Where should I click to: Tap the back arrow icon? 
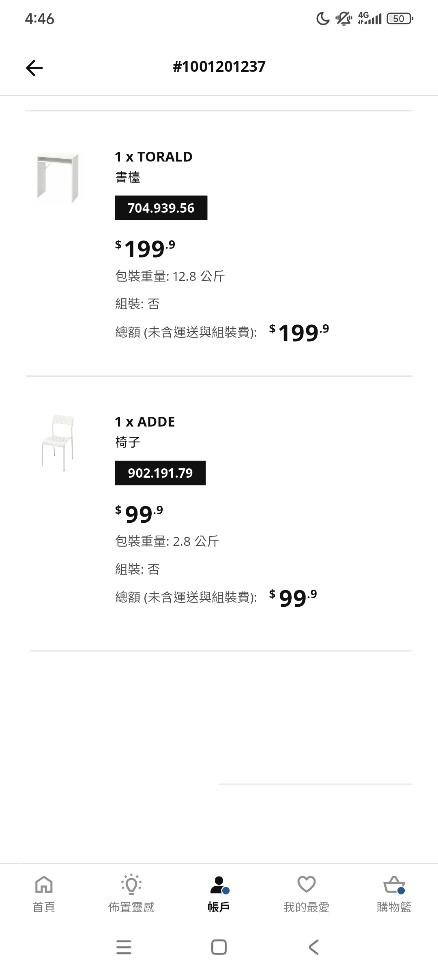click(34, 67)
